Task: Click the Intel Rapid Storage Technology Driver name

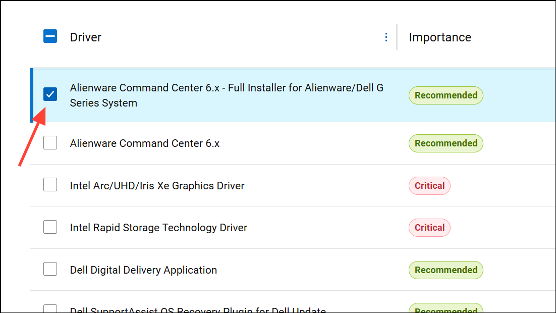Action: [x=158, y=227]
